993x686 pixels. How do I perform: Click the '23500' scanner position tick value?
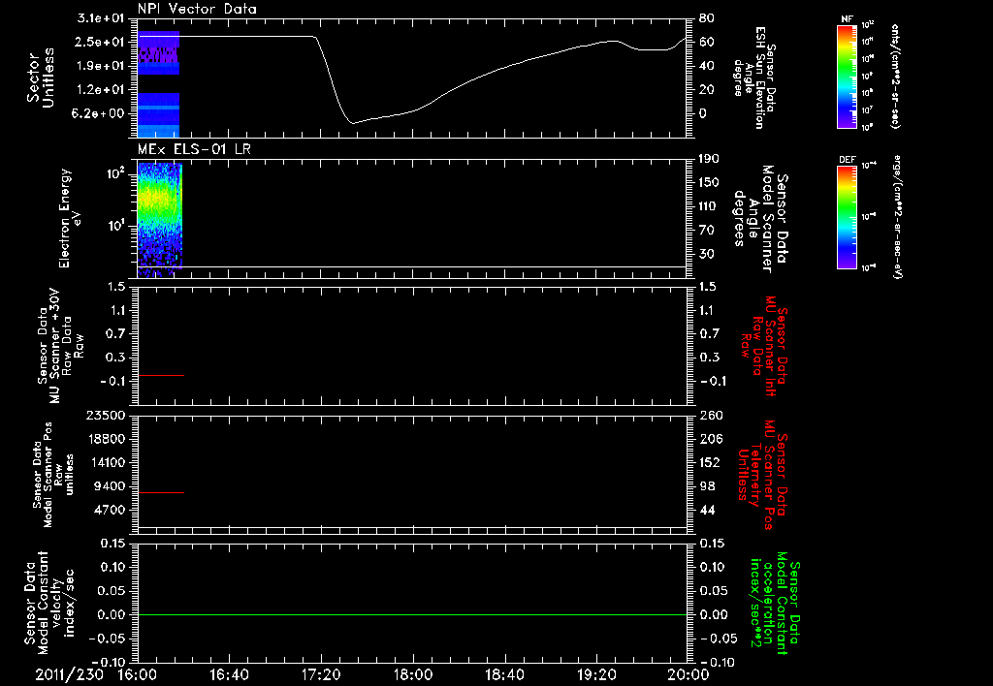coord(106,415)
